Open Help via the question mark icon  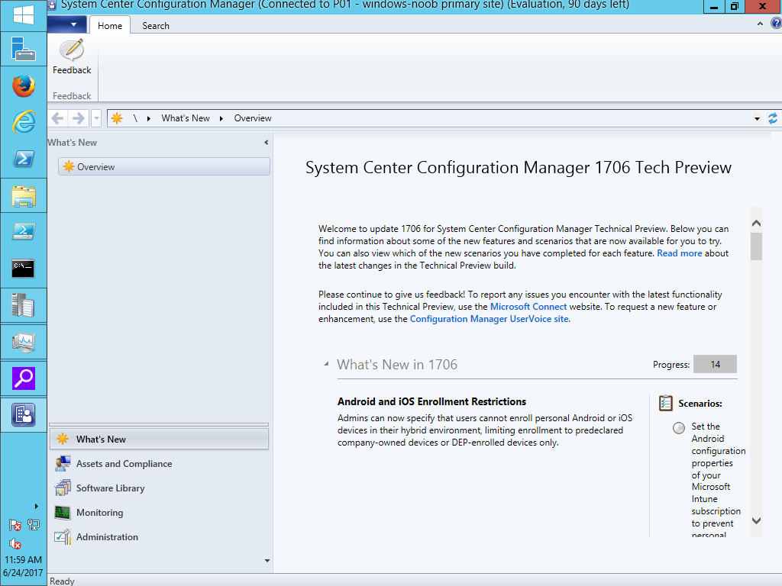coord(776,23)
